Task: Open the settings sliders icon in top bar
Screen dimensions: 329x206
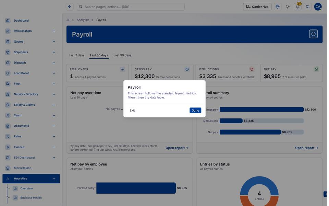Action: [308, 7]
